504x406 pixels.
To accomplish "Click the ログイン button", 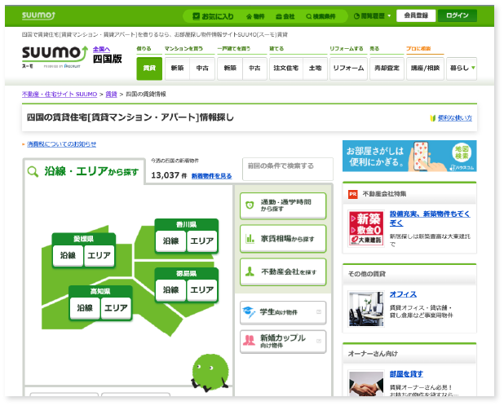I will (457, 15).
